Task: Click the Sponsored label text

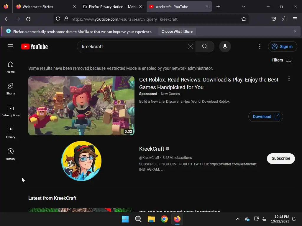Action: click(148, 94)
